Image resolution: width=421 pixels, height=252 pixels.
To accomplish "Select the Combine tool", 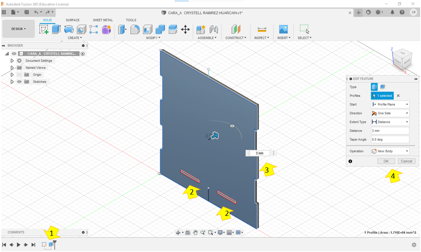I will point(160,29).
